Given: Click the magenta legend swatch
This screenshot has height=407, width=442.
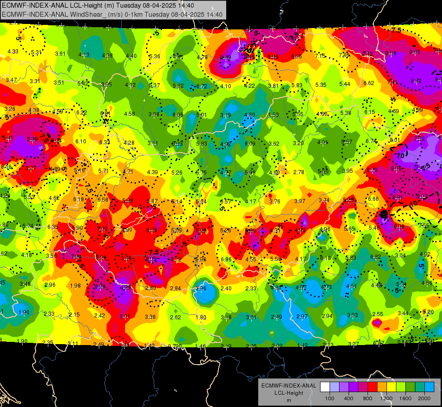Looking at the screenshot, I should click(363, 387).
